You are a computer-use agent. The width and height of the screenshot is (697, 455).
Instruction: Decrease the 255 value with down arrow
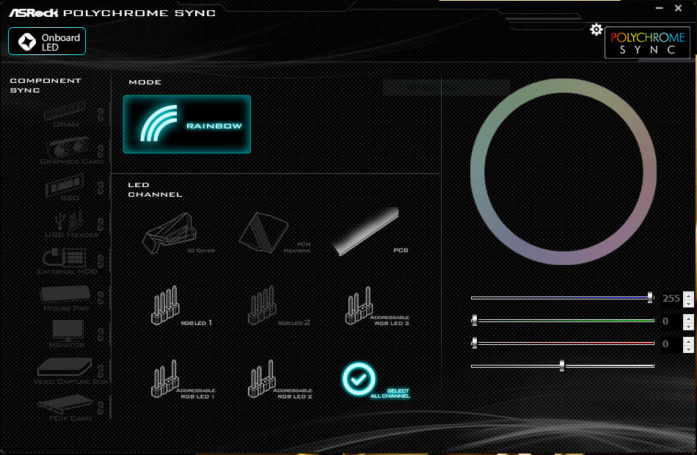click(688, 303)
